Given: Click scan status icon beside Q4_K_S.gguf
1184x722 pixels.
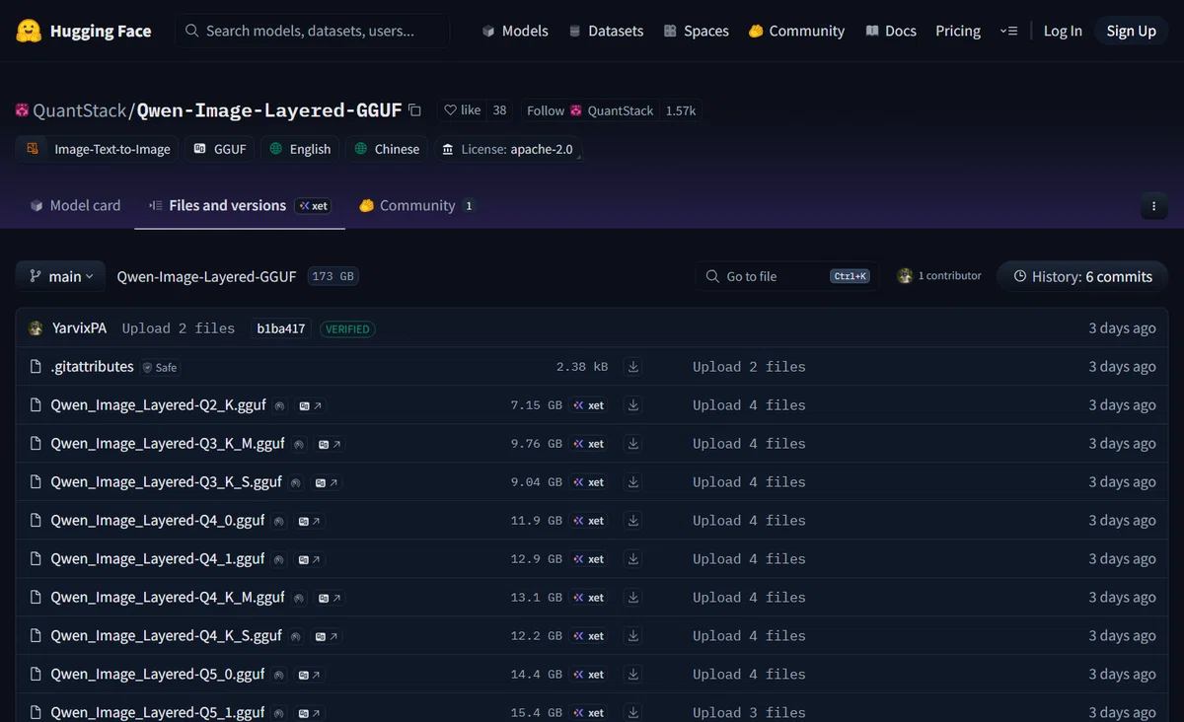Looking at the screenshot, I should 296,636.
